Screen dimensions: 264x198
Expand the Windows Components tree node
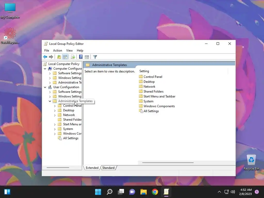tap(55, 134)
